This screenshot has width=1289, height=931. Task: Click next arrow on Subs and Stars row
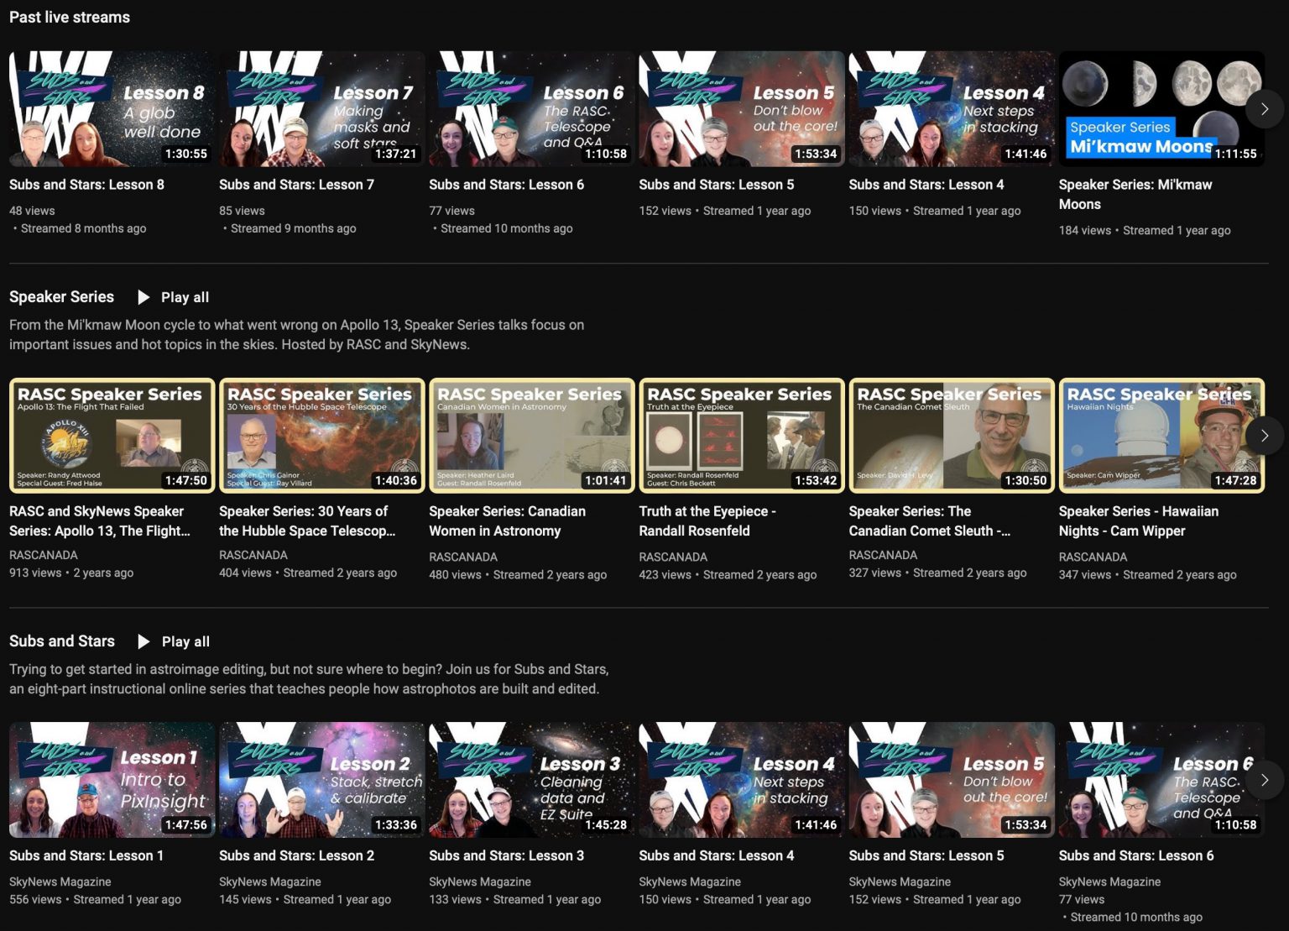(1264, 780)
